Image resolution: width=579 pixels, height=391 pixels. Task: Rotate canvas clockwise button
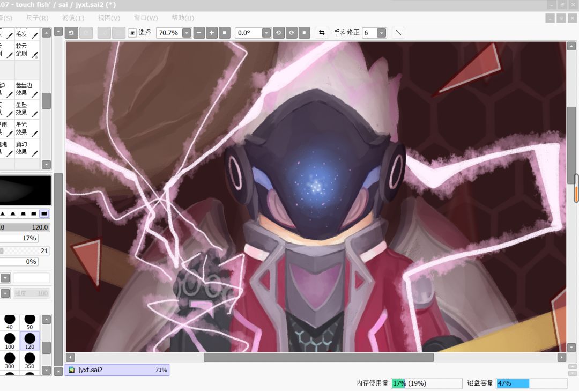[x=291, y=33]
